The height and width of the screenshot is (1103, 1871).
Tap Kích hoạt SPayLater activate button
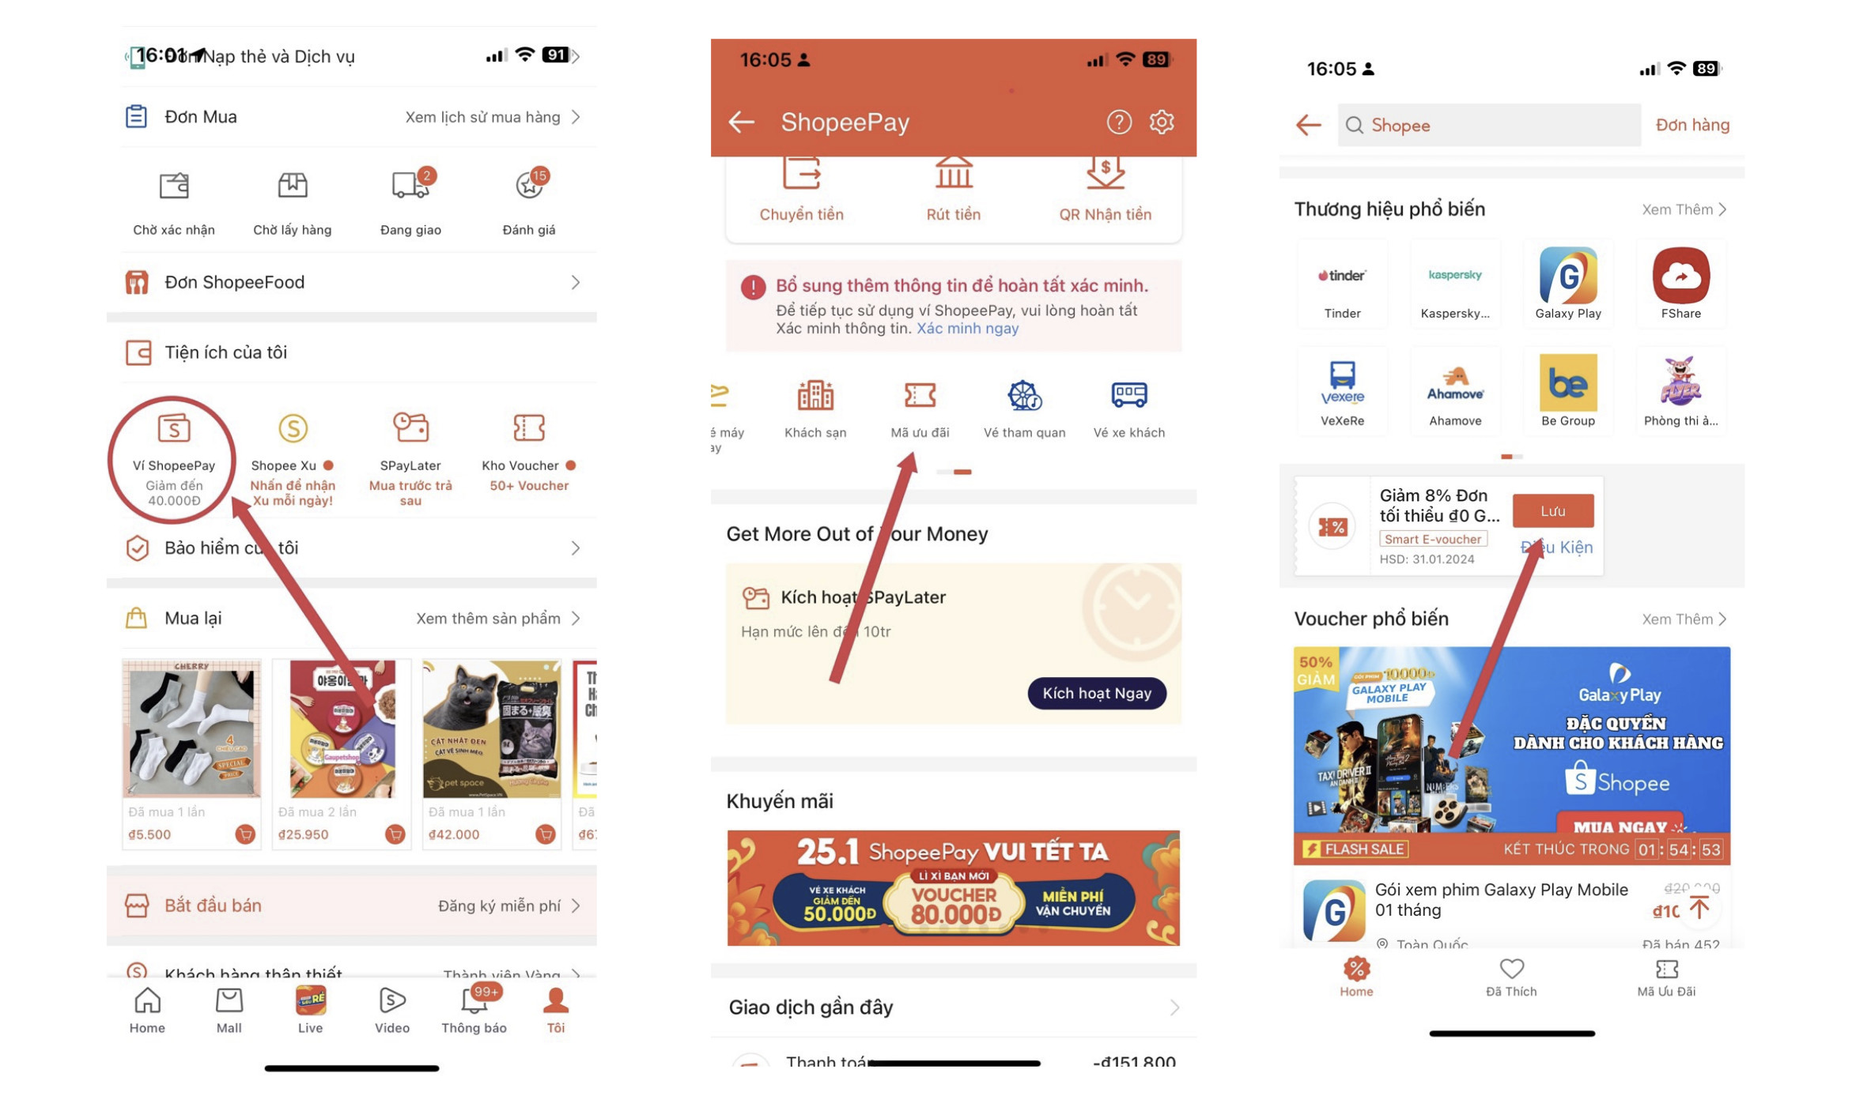(1096, 691)
